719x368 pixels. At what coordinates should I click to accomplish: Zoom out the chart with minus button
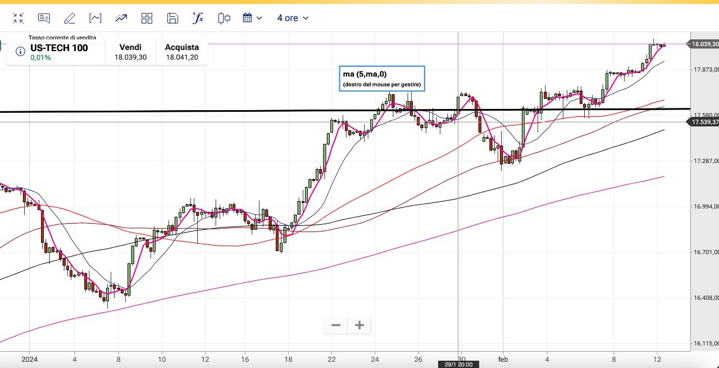336,325
